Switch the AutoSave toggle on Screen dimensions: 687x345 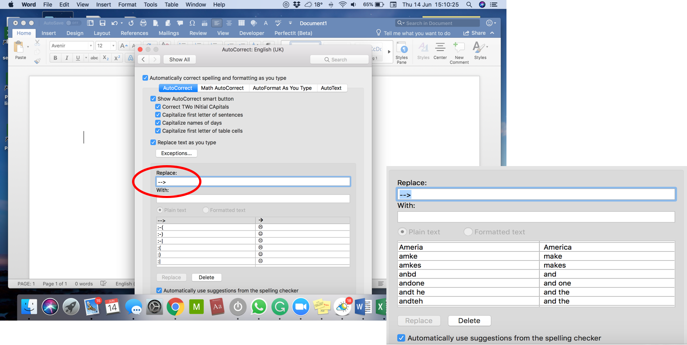[72, 23]
